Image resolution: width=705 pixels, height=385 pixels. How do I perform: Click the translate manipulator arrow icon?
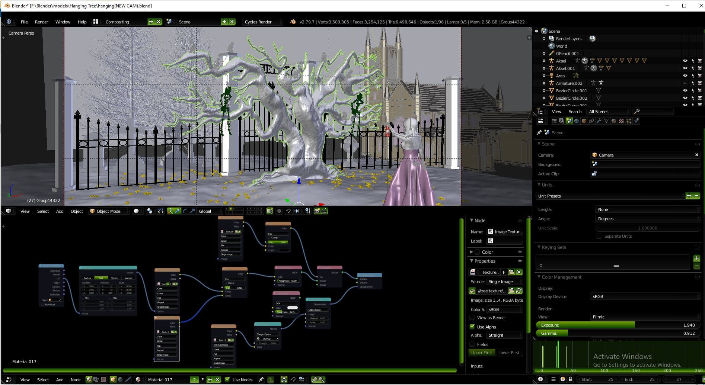[x=178, y=211]
